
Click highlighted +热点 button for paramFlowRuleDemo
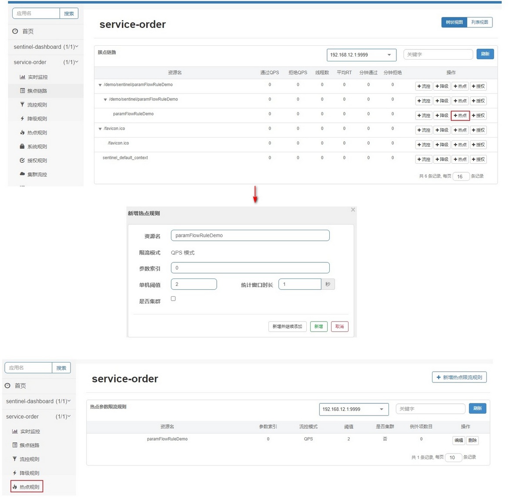[460, 116]
